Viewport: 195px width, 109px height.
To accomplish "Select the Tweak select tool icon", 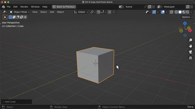I will tap(5, 17).
